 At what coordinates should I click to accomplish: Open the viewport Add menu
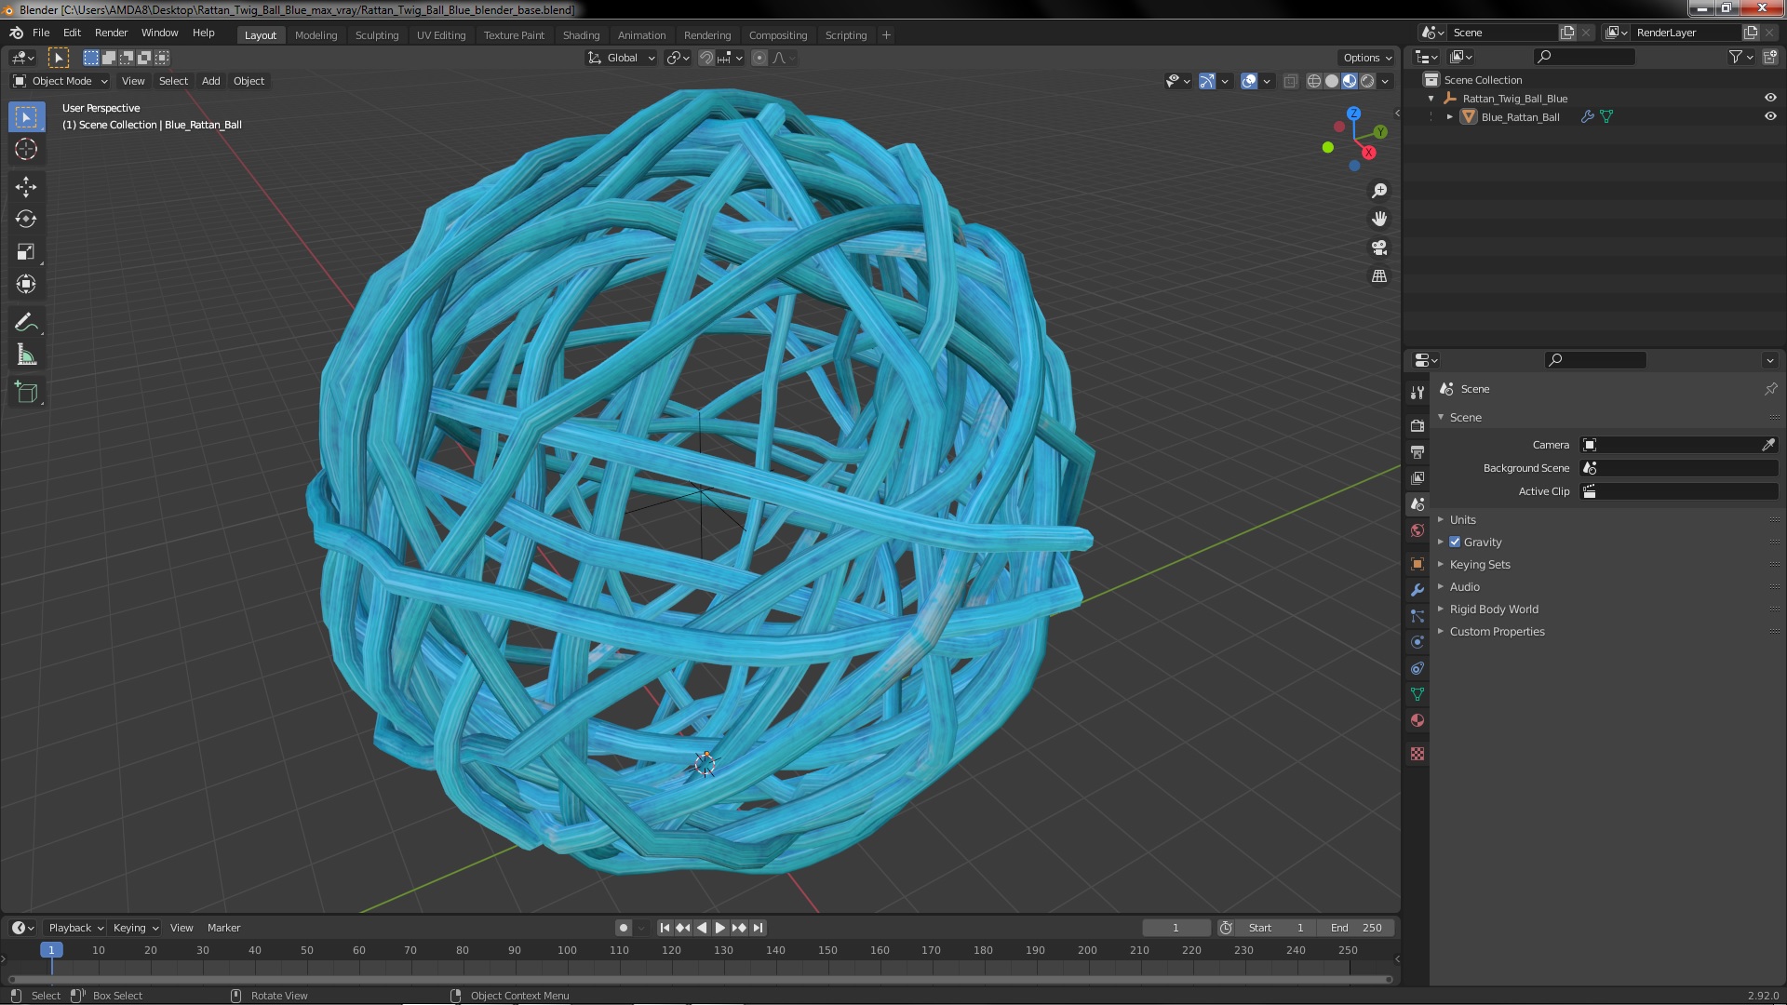(211, 81)
